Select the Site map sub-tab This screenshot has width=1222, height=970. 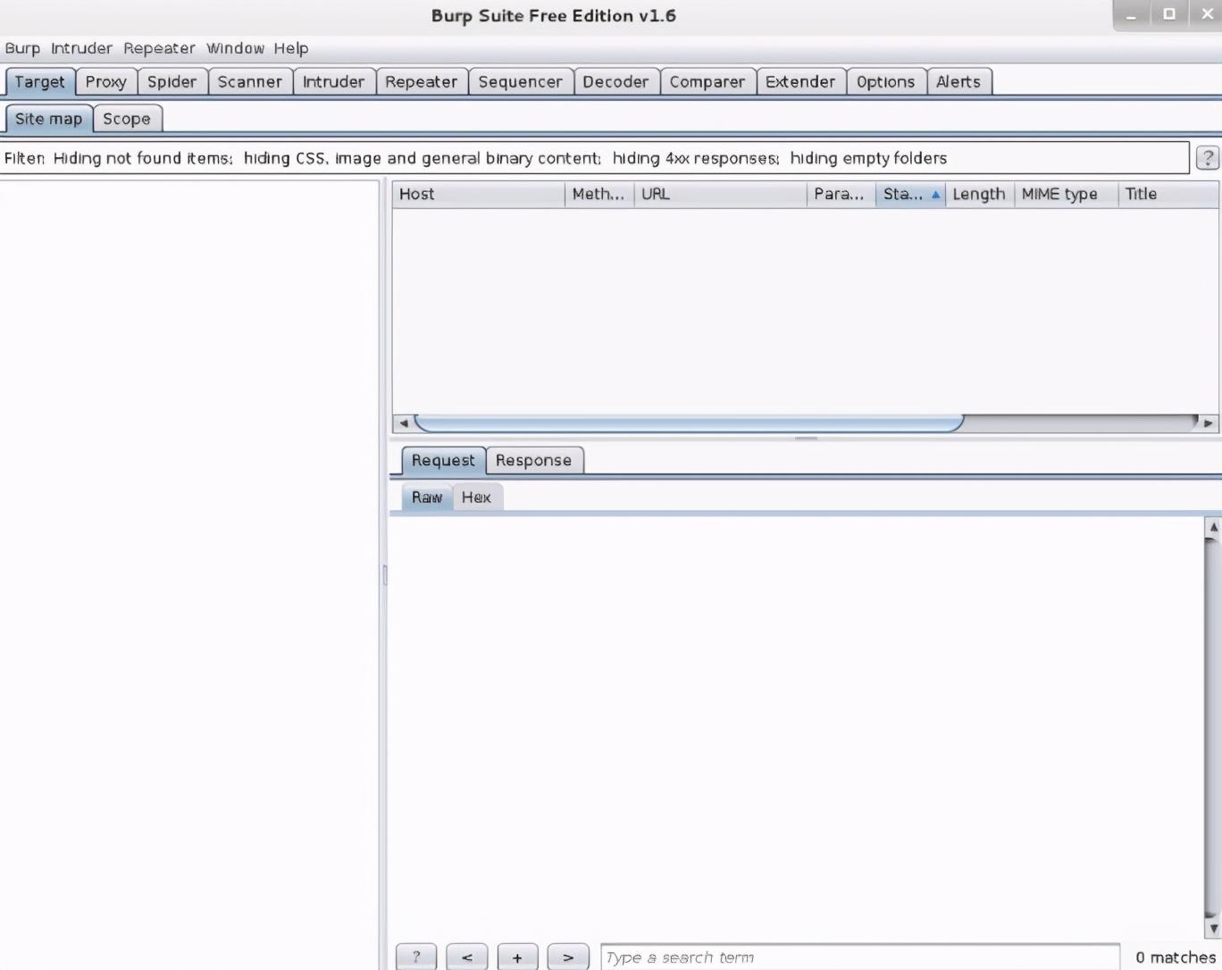[49, 119]
